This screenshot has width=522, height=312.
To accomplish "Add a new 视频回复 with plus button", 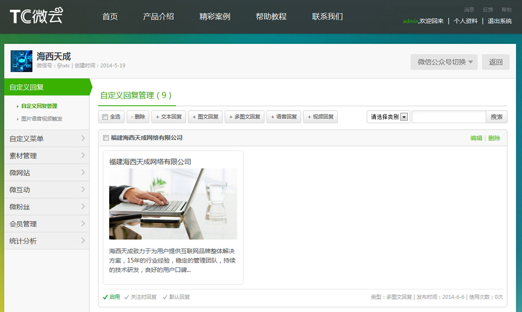I will coord(321,117).
